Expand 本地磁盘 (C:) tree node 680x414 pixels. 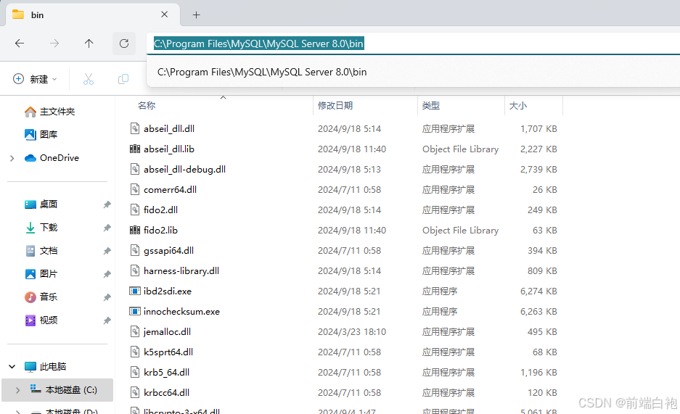(17, 390)
